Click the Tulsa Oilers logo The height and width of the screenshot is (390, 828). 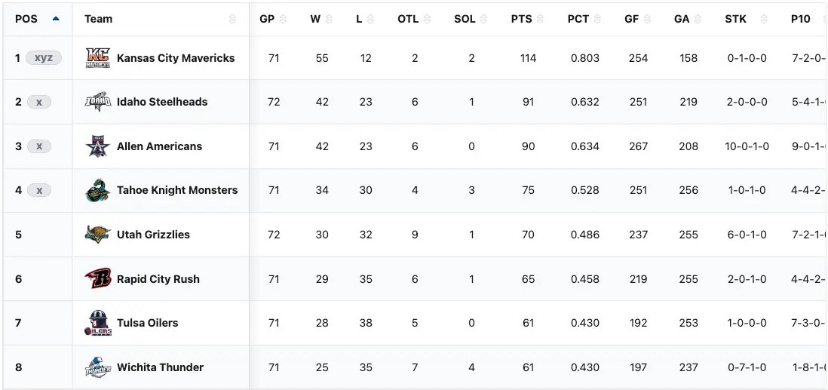coord(98,323)
